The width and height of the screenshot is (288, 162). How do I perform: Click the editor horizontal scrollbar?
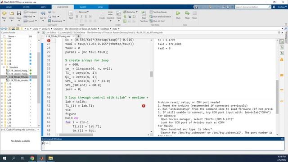pyautogui.click(x=76, y=135)
